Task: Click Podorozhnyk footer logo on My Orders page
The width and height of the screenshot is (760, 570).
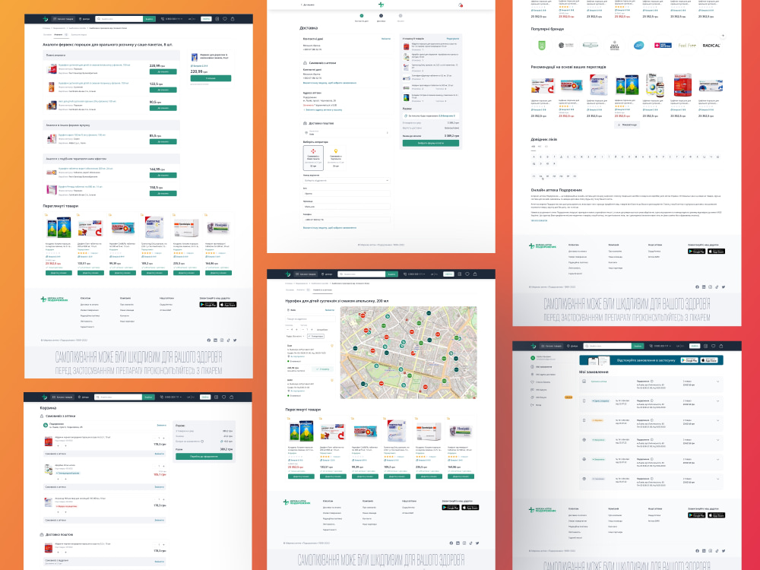Action: pyautogui.click(x=543, y=510)
